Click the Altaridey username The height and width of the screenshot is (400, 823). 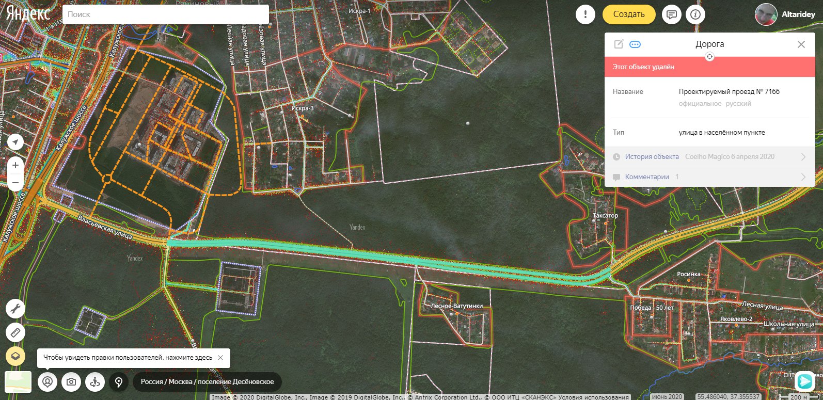(x=798, y=14)
